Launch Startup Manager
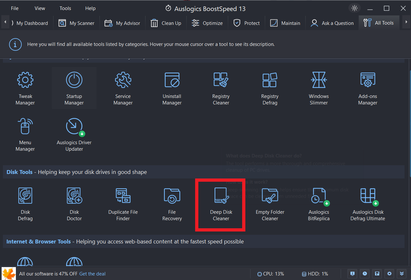Viewport: 411px width, 280px height. point(74,88)
